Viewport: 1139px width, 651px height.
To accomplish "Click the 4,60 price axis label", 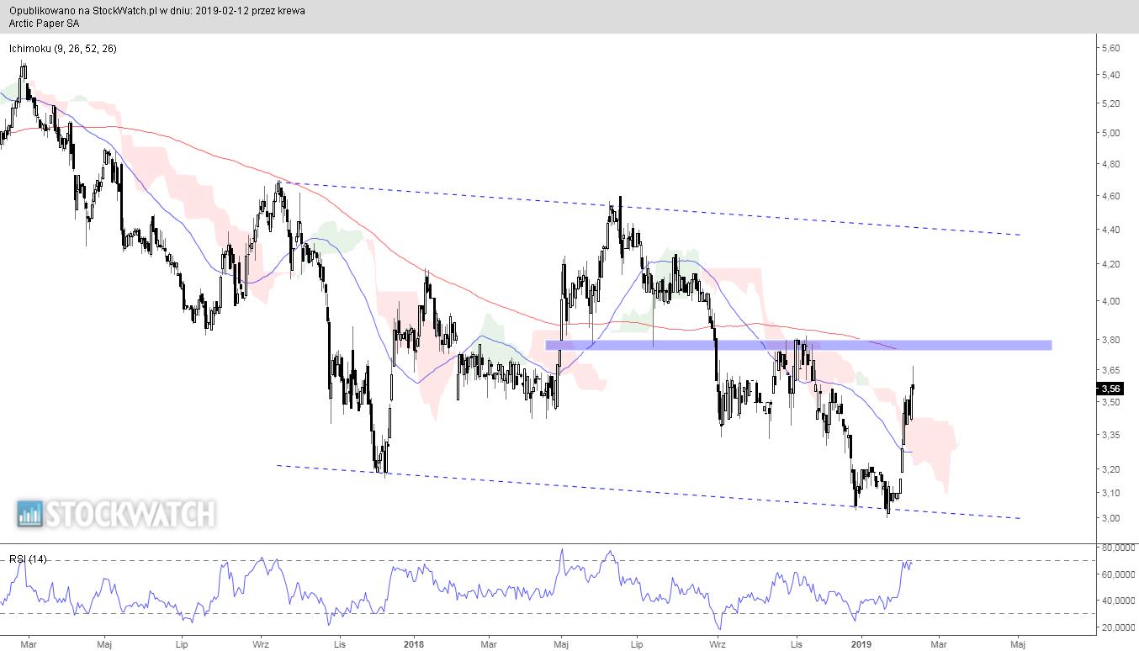I will click(x=1111, y=196).
